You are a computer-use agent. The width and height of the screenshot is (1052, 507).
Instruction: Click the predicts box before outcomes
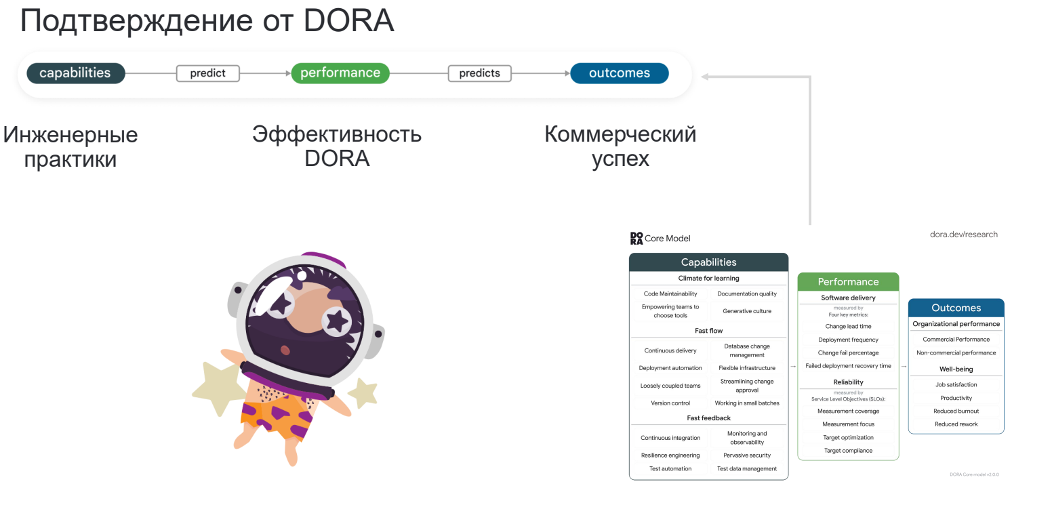pyautogui.click(x=479, y=73)
